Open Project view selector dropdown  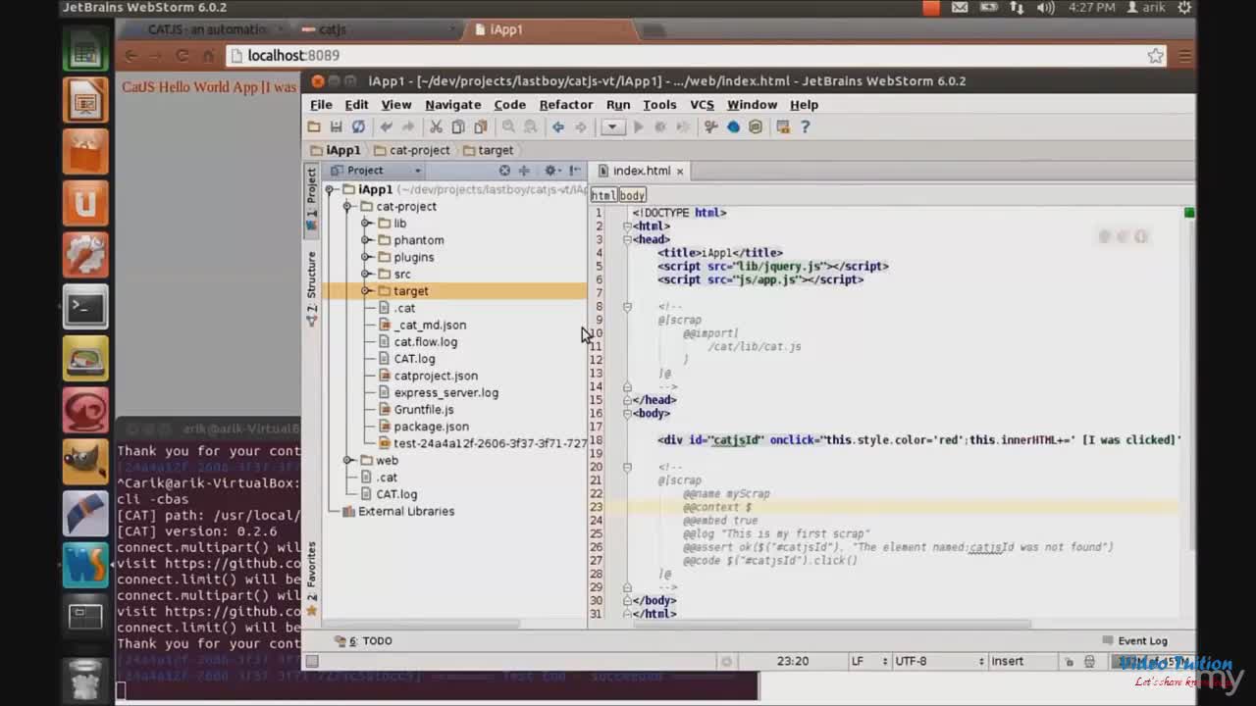[x=376, y=171]
